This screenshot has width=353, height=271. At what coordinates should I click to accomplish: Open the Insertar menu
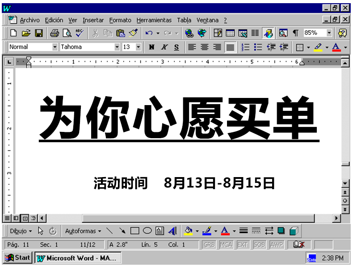pos(93,20)
